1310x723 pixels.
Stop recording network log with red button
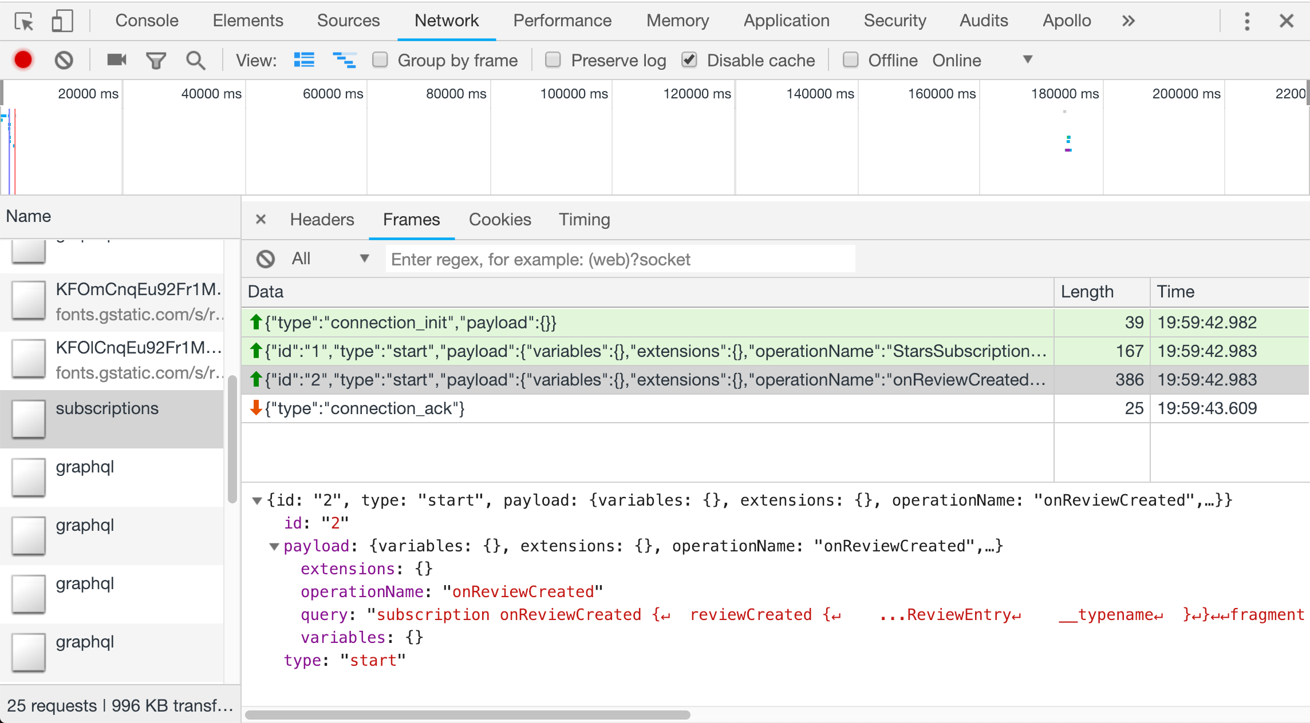coord(23,60)
